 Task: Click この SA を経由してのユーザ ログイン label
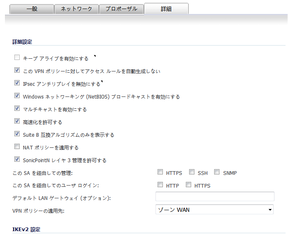[56, 186]
